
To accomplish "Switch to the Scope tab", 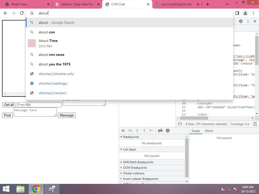I will point(196,131).
